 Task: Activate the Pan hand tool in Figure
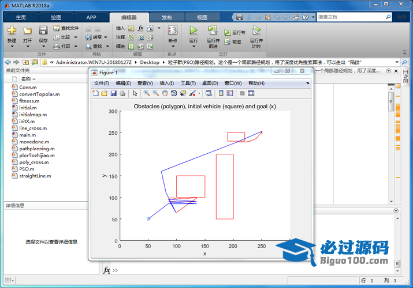pyautogui.click(x=165, y=93)
